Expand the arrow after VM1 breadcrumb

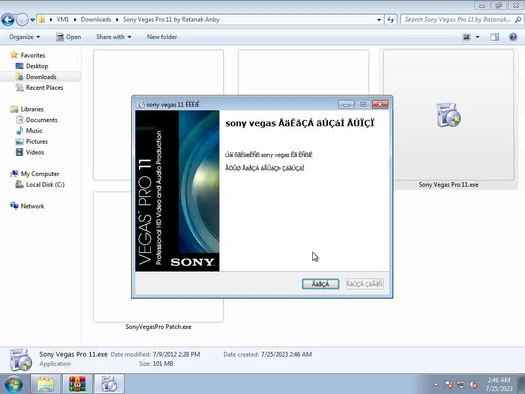[74, 20]
